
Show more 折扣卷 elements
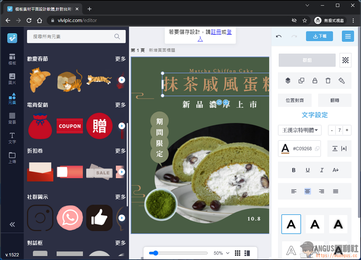121,151
